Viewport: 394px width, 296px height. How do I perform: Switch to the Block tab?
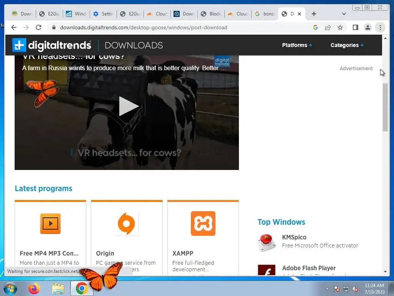coord(211,14)
